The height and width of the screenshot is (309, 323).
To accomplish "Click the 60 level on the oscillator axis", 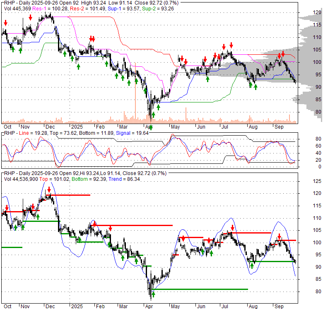I will pos(318,146).
